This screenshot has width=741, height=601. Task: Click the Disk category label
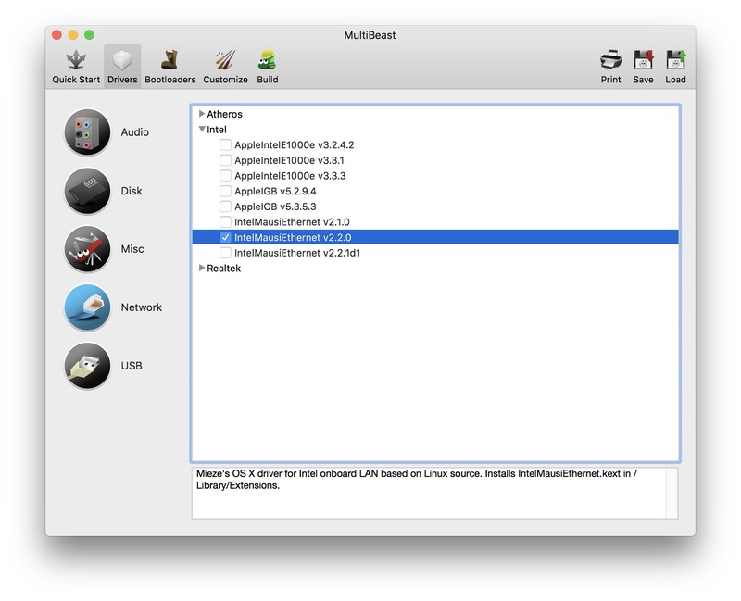point(132,191)
